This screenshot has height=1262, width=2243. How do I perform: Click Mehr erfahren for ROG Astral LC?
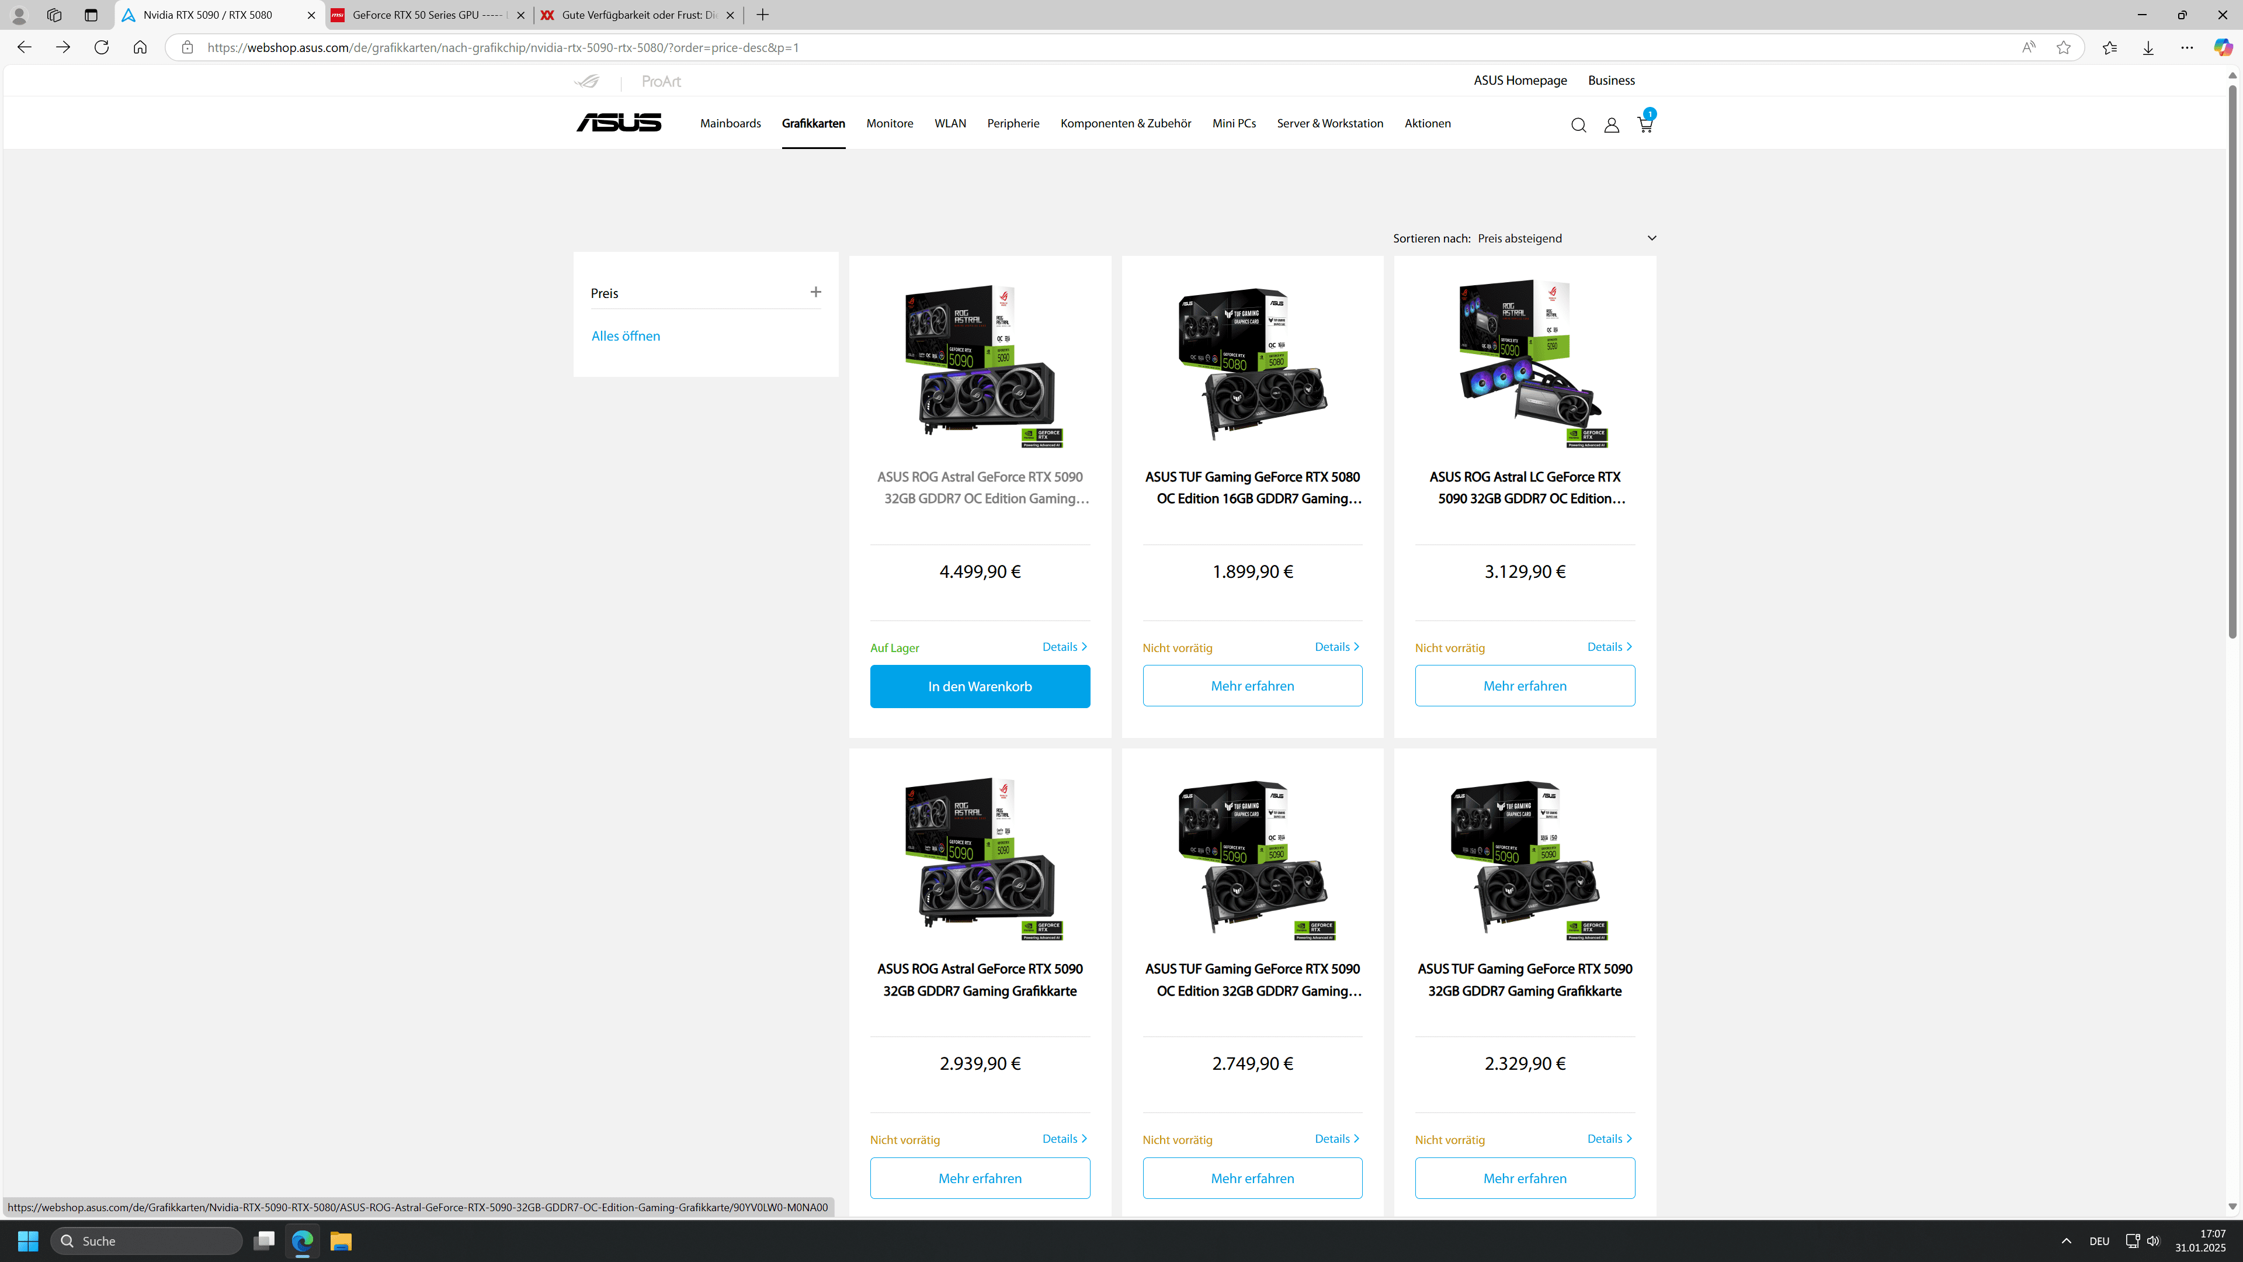(1525, 685)
